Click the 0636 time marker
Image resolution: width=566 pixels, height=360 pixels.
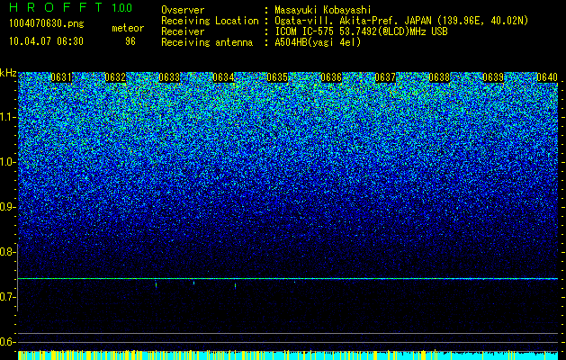(x=331, y=77)
